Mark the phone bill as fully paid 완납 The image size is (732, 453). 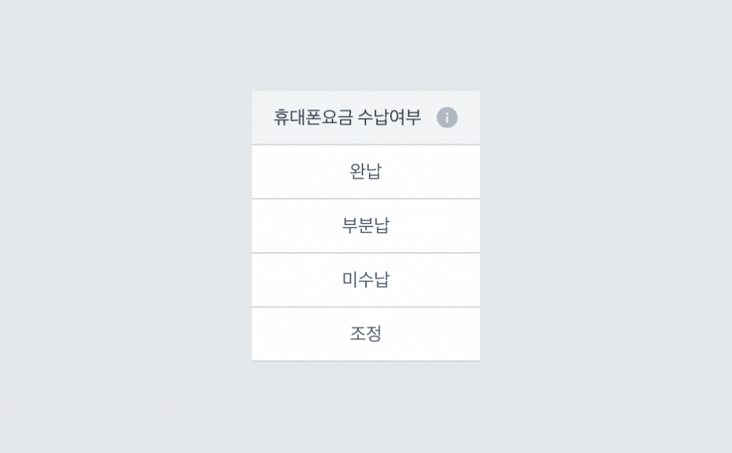pyautogui.click(x=365, y=171)
